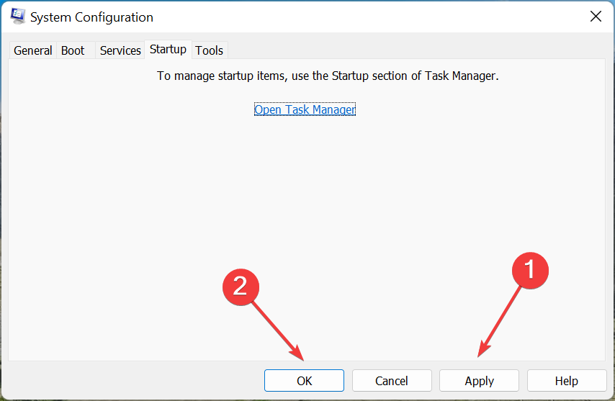
Task: Click the Cancel button
Action: 392,381
